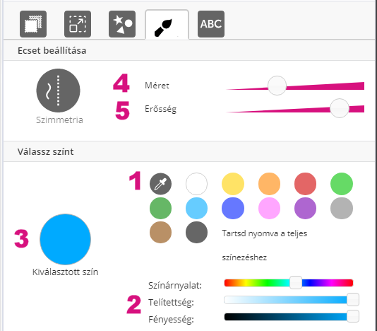Toggle the Szimmetria symmetry button
377x331 pixels.
[x=58, y=91]
